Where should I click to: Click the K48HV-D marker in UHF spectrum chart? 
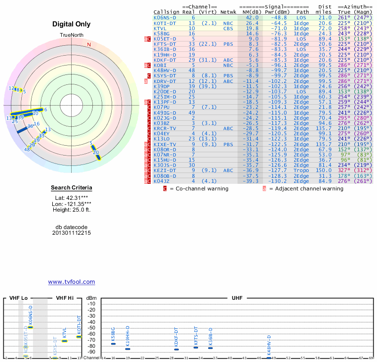tap(269, 358)
